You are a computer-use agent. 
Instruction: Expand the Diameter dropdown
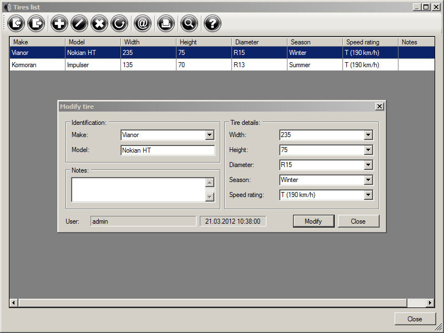368,165
